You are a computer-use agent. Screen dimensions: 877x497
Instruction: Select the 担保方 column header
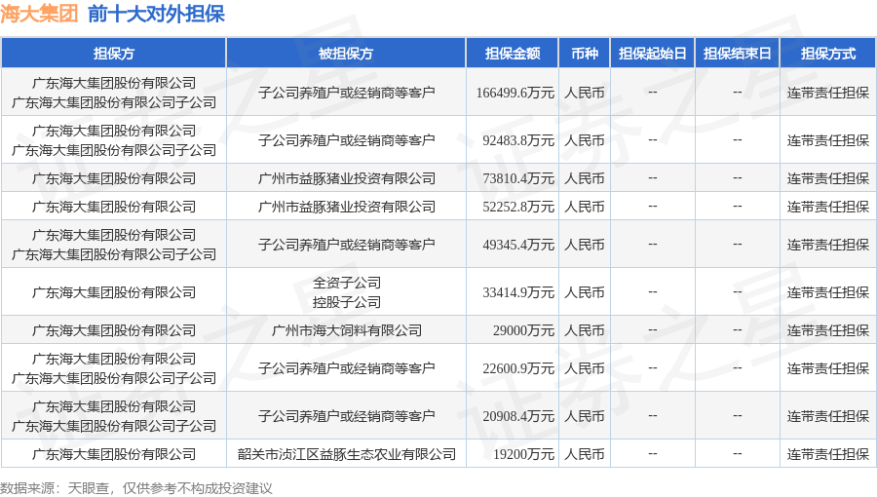tap(114, 53)
